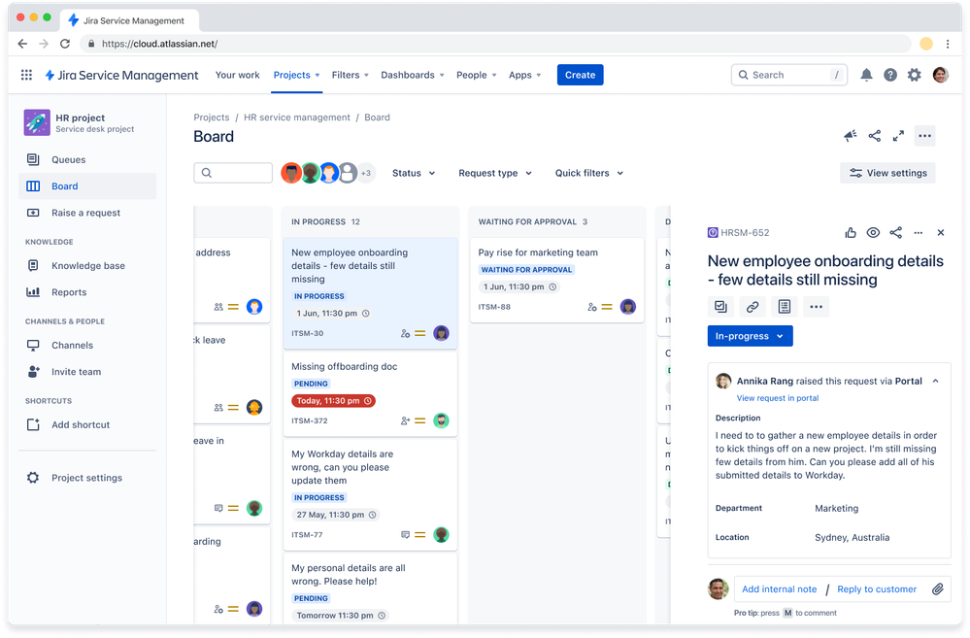Screen dimensions: 970x638
Task: Watch the issue using the eye icon
Action: coord(872,232)
